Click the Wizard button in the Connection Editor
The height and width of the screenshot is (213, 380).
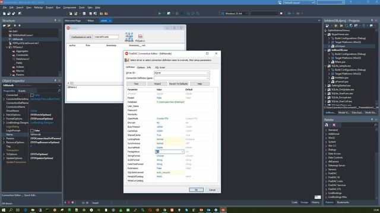[157, 83]
